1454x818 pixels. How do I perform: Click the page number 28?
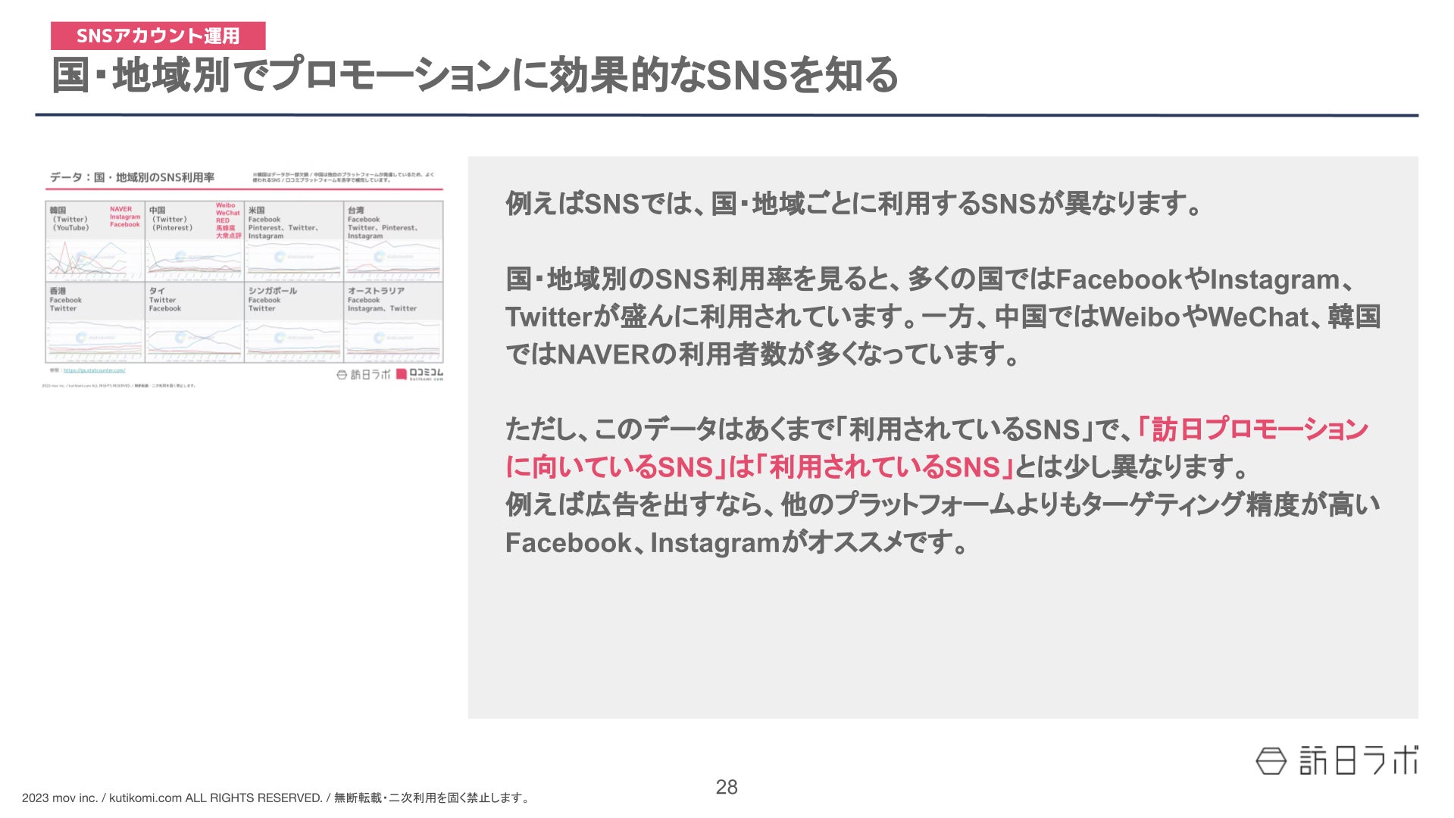click(727, 788)
